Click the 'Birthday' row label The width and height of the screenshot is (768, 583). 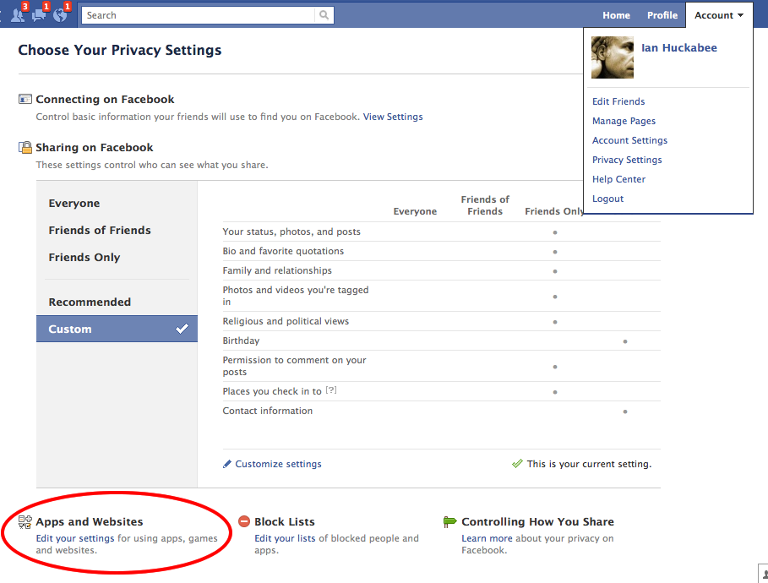(x=241, y=341)
